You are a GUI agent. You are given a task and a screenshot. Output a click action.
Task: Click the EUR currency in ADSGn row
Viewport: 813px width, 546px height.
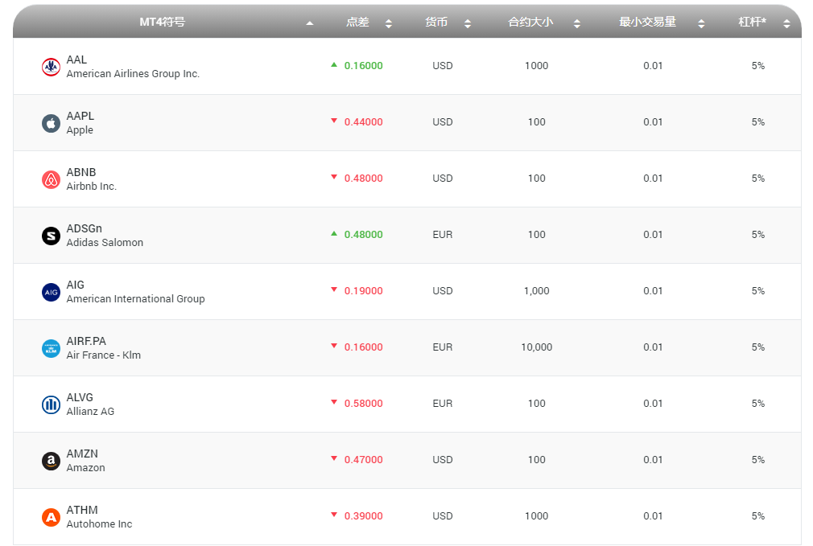coord(442,234)
